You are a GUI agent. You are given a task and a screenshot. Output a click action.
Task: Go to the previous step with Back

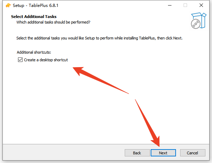[137, 153]
